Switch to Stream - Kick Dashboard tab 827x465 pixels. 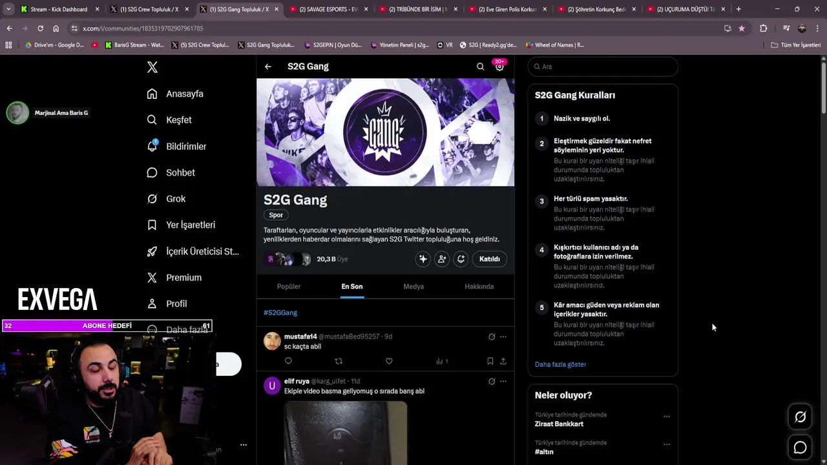(58, 9)
